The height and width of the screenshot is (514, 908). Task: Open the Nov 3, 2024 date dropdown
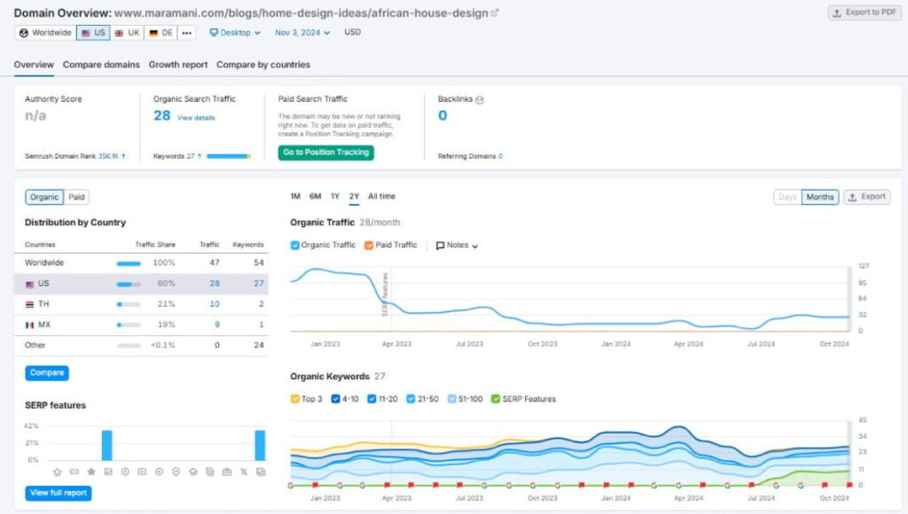click(302, 33)
